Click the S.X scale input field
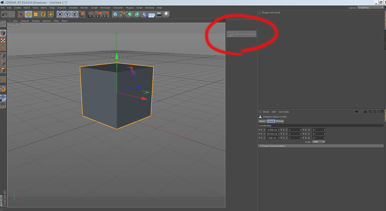386x211 pixels. point(295,130)
